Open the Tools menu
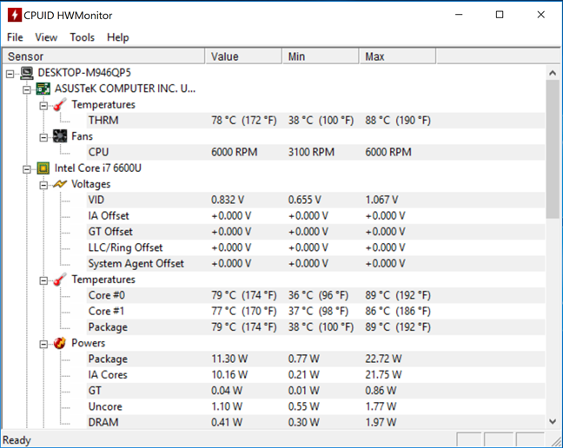This screenshot has height=448, width=563. pyautogui.click(x=83, y=37)
